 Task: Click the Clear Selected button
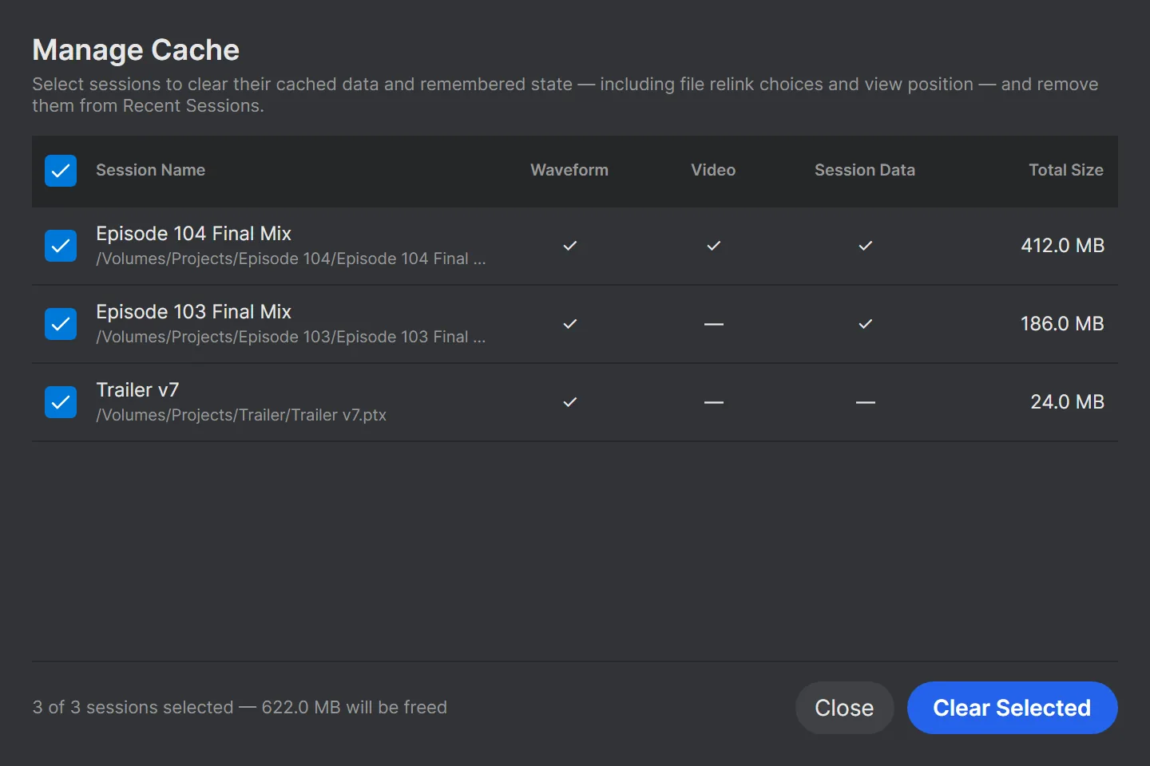coord(1012,708)
